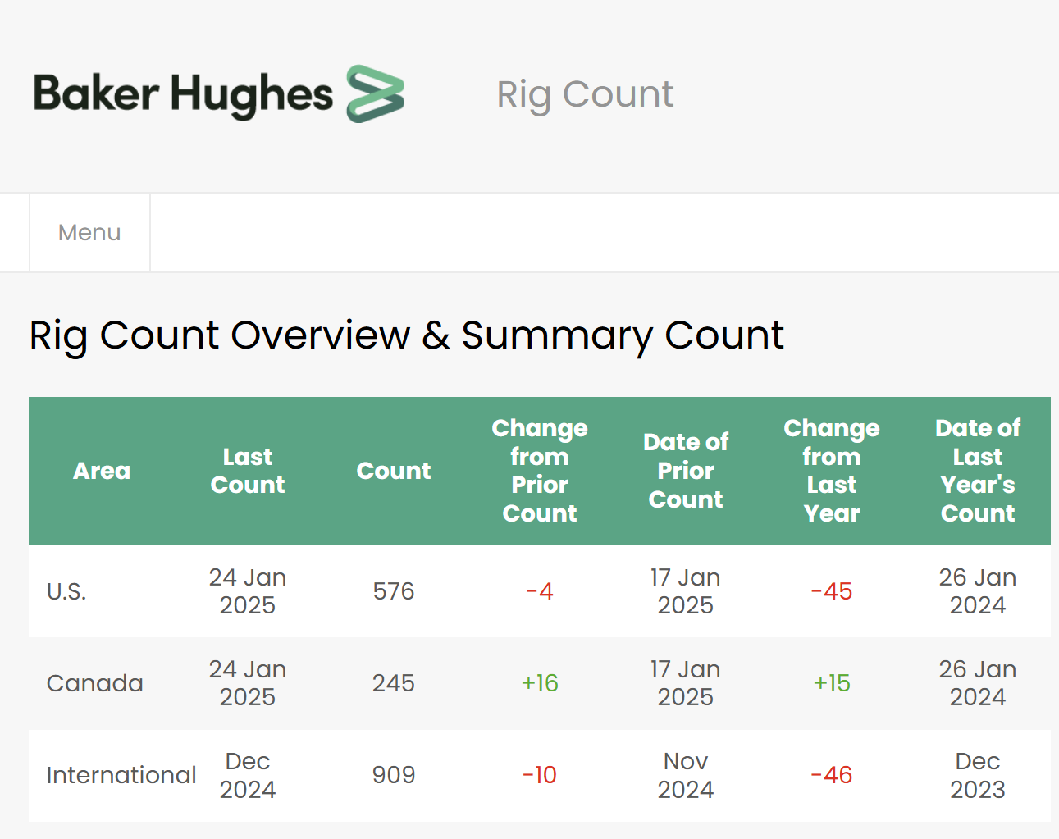
Task: Click the Area column header
Action: point(102,471)
